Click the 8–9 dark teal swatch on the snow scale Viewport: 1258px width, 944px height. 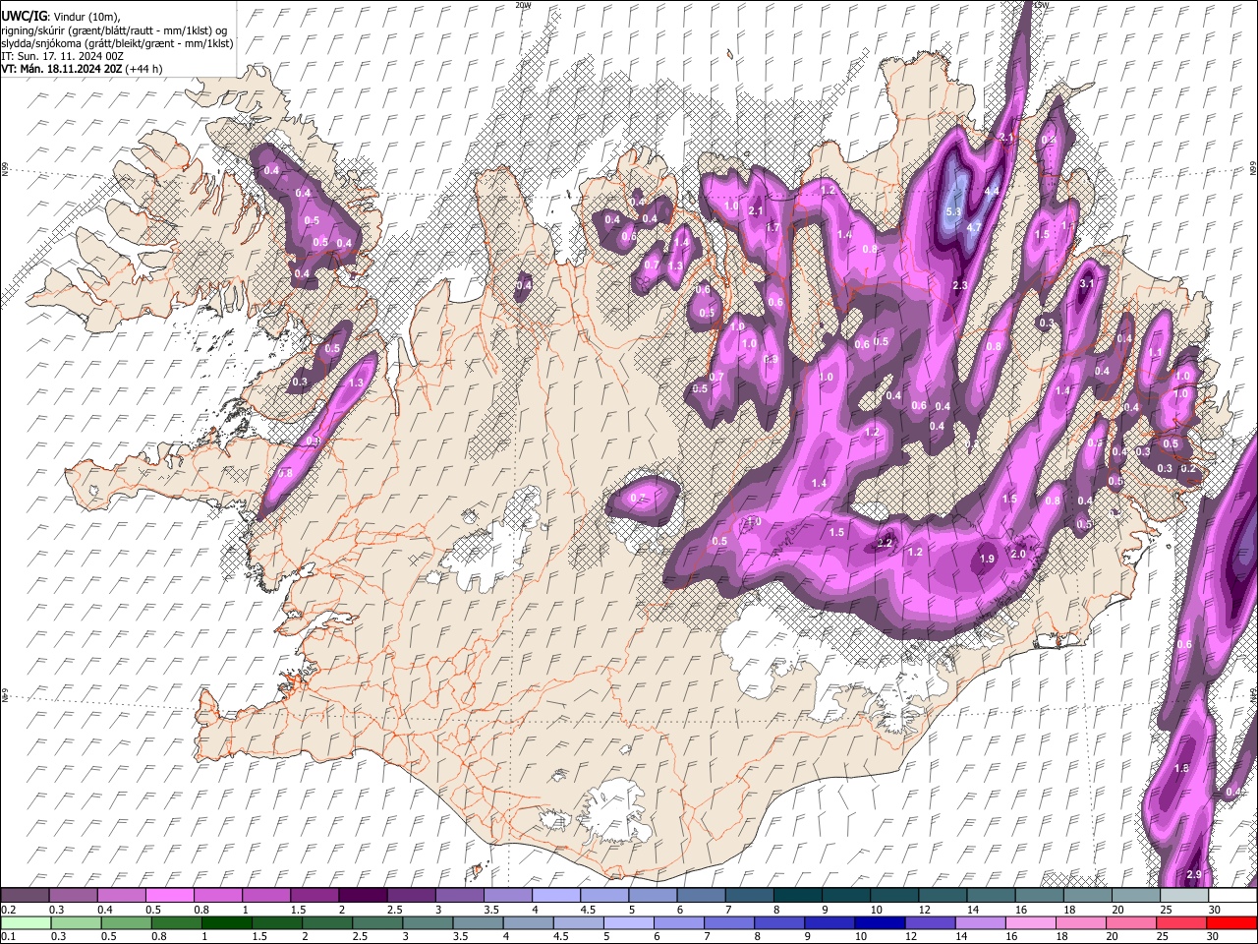click(x=797, y=895)
